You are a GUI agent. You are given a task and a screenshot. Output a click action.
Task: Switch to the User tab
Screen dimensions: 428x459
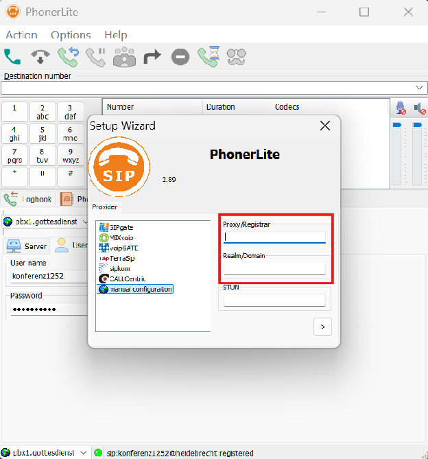pyautogui.click(x=71, y=246)
